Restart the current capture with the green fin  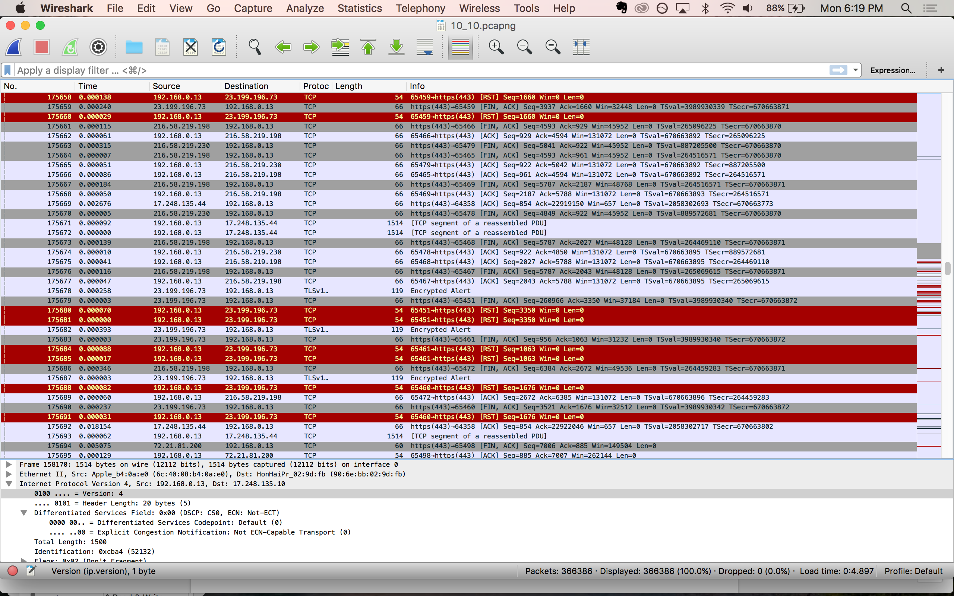pyautogui.click(x=70, y=47)
